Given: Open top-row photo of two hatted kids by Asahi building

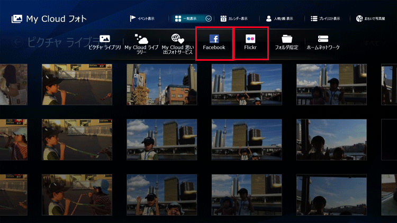Looking at the screenshot, I should coord(331,85).
